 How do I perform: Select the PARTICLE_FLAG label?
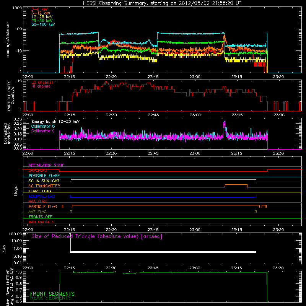[43, 207]
